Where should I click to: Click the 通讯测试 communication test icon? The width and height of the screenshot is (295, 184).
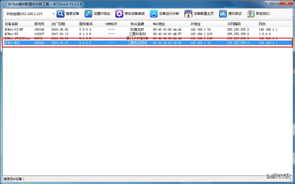pos(222,14)
